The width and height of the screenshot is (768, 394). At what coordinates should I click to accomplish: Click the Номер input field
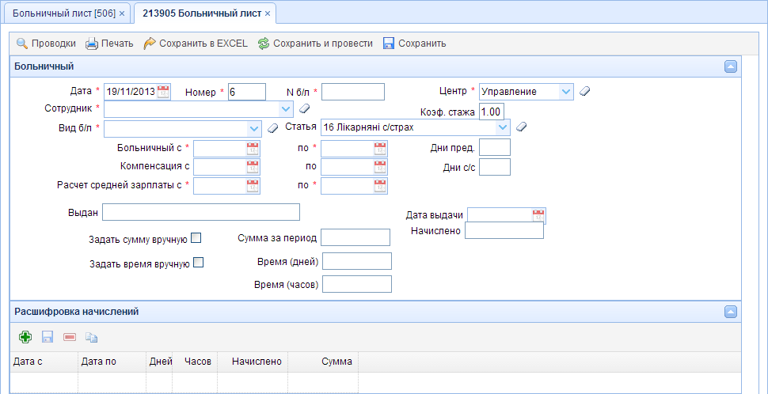[247, 92]
